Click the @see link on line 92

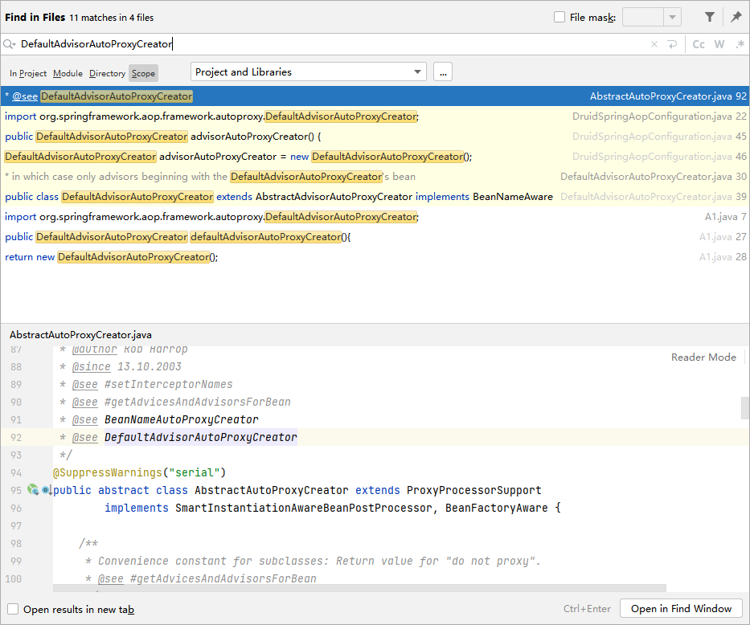(x=84, y=437)
